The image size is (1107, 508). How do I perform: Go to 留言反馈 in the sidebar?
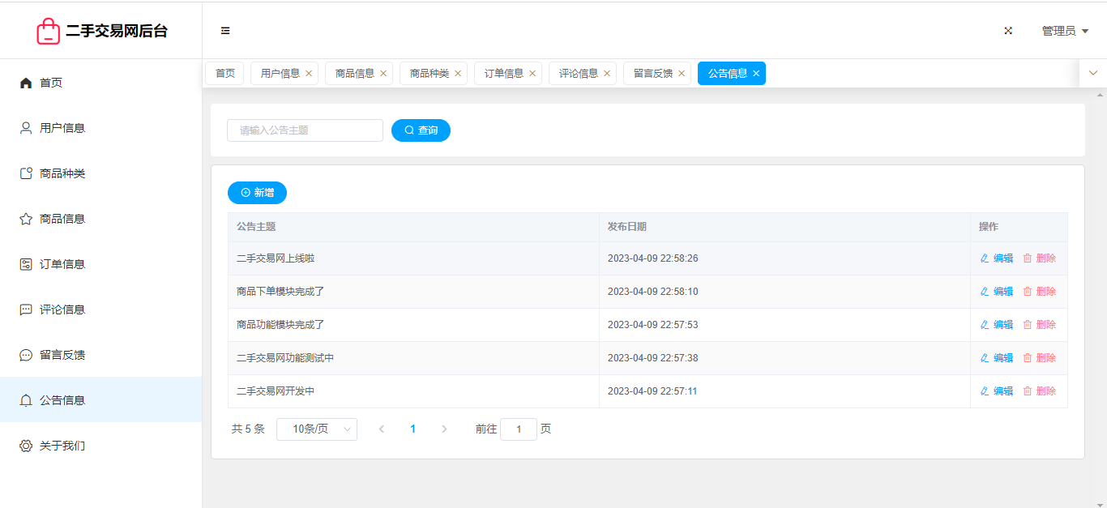click(62, 355)
